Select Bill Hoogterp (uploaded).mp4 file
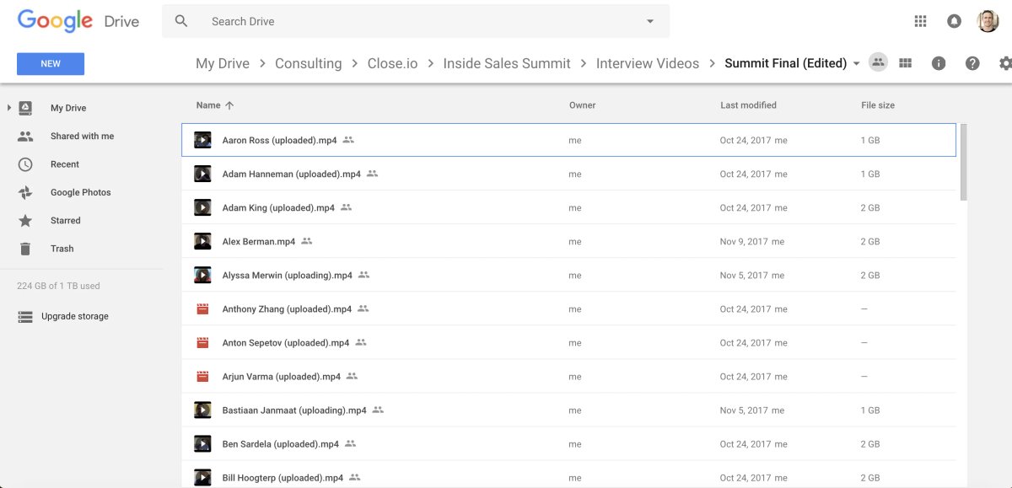Screen dimensions: 1012x488 568,475
